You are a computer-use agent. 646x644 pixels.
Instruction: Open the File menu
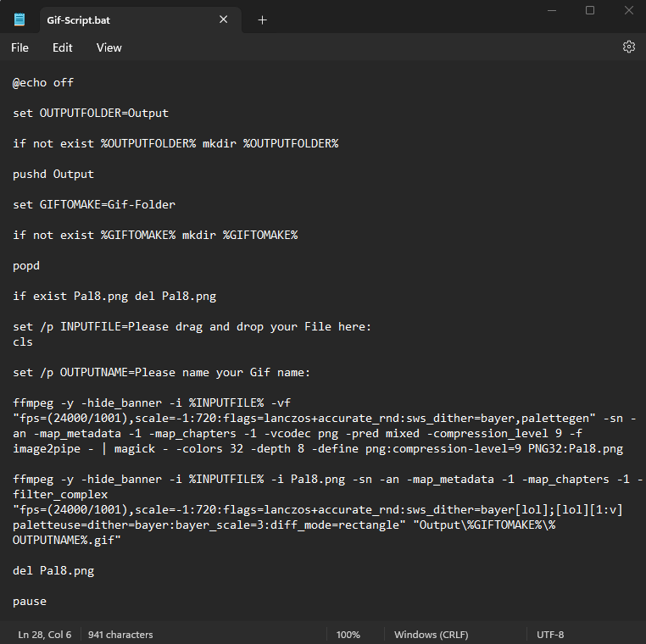click(19, 47)
